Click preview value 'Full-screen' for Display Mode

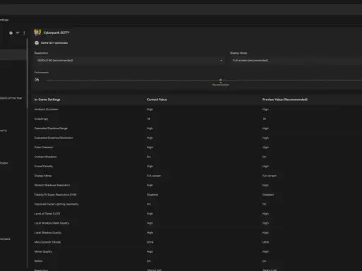click(x=269, y=176)
